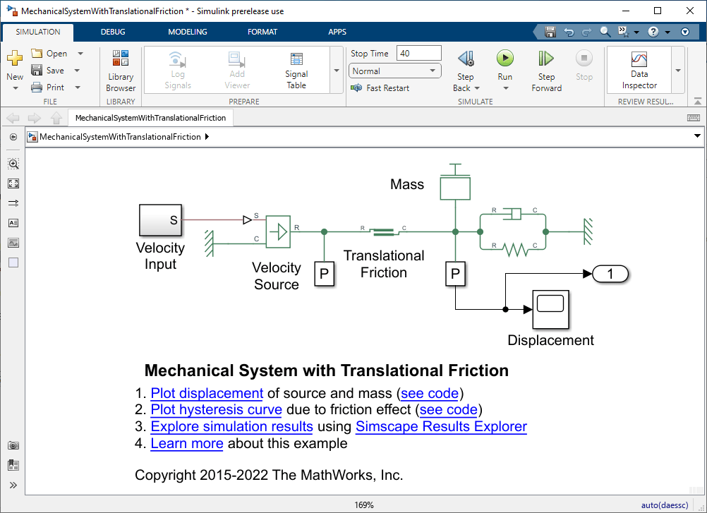Switch to the MODELING tab

click(x=187, y=32)
